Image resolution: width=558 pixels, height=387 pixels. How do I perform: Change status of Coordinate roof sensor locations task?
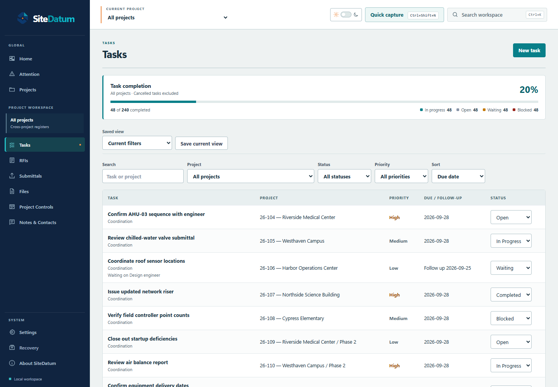511,268
